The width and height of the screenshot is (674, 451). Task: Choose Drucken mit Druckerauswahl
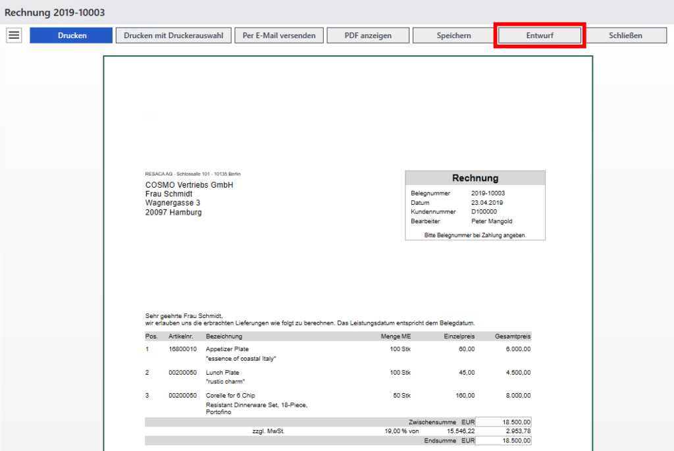(174, 36)
